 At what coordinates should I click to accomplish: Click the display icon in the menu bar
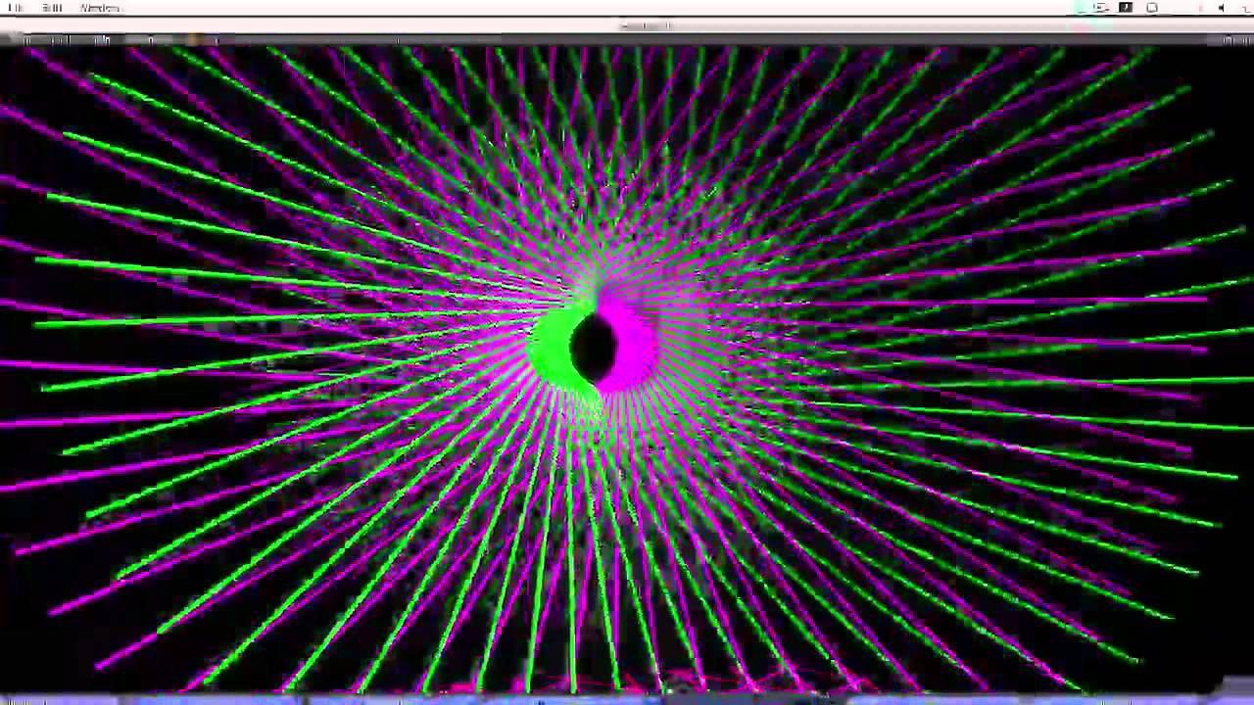click(1101, 8)
